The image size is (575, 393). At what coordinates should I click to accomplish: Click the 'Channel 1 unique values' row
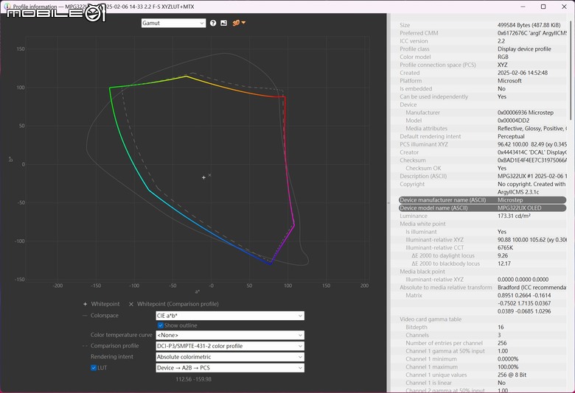click(x=482, y=375)
